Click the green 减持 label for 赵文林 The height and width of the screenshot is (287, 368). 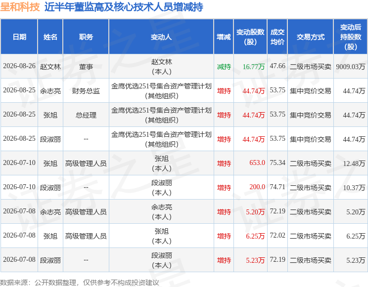[x=224, y=67]
